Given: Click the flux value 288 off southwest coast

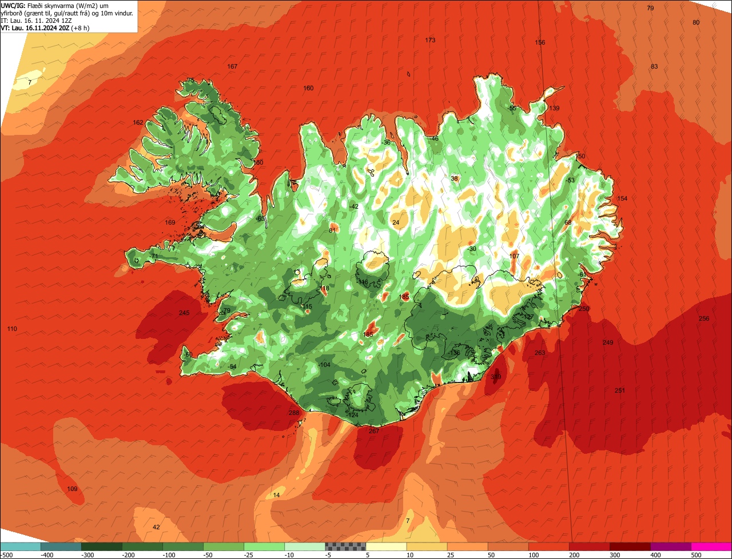Looking at the screenshot, I should click(294, 413).
